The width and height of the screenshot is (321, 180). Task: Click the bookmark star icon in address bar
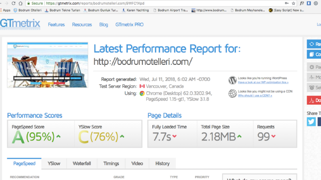pyautogui.click(x=293, y=3)
